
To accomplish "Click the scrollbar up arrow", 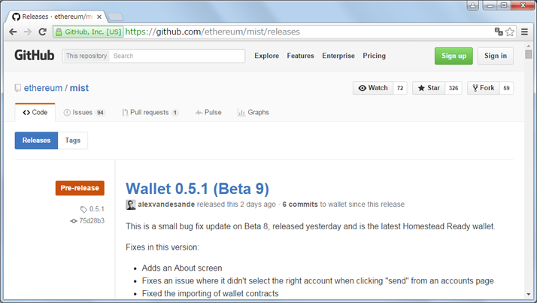I will click(x=529, y=46).
